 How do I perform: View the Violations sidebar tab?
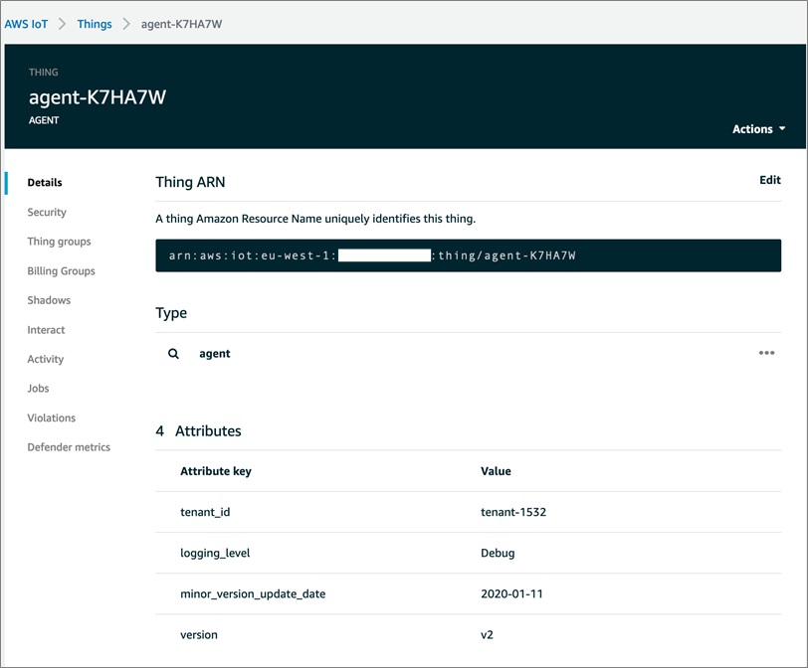(x=52, y=417)
